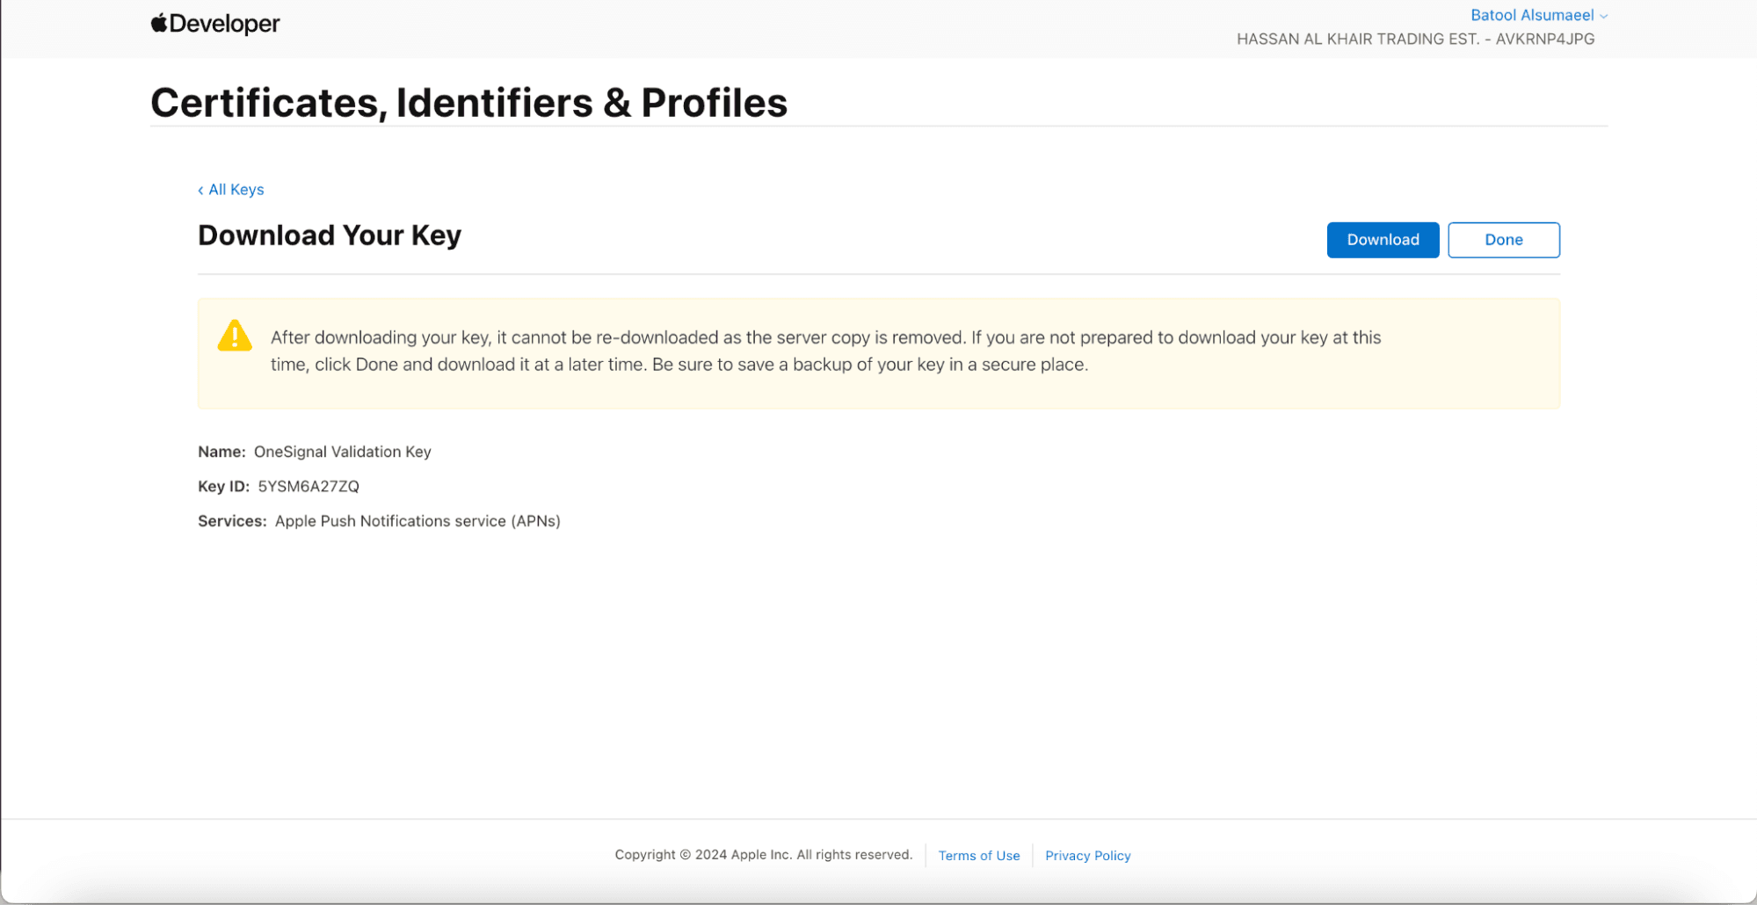Go back to All Keys
Screen dimensions: 1757x905
point(236,190)
